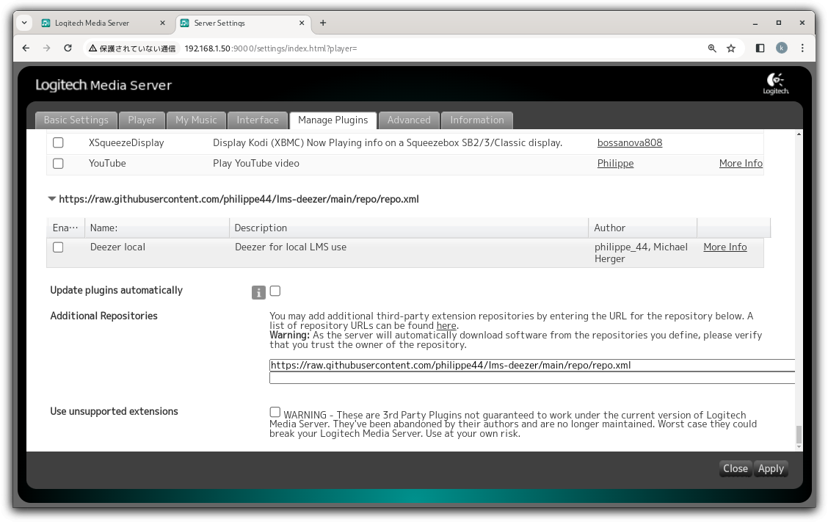Screen dimensions: 828x522
Task: Click the scrollbar up arrow
Action: [799, 134]
